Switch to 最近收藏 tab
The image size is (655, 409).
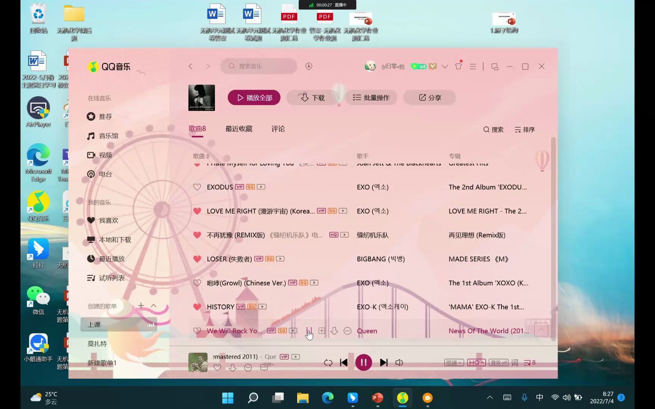(x=239, y=129)
